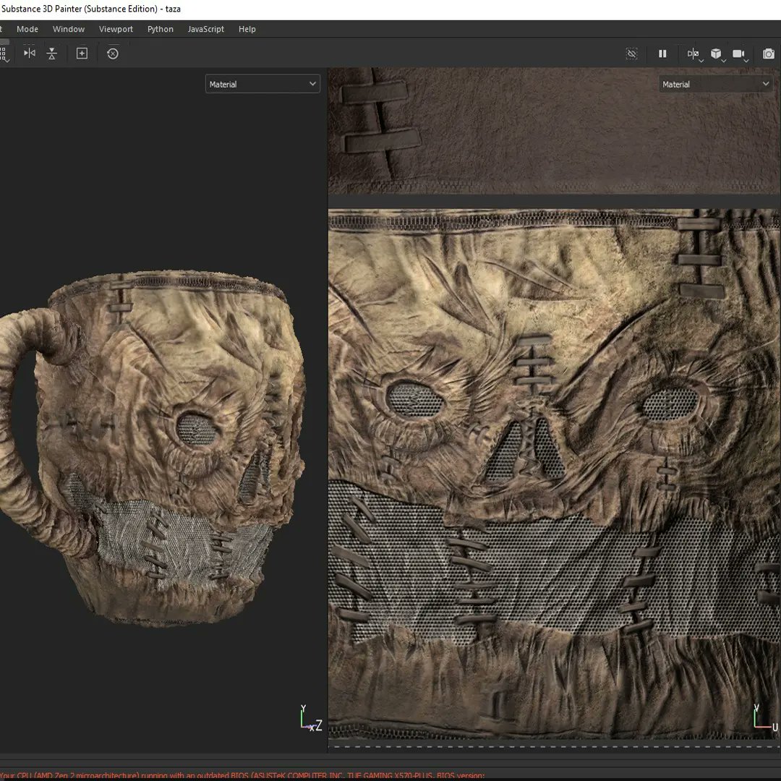The image size is (781, 781).
Task: Toggle the hide-selection-outline eye icon
Action: (632, 54)
